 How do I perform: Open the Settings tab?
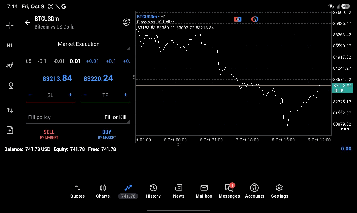click(279, 191)
